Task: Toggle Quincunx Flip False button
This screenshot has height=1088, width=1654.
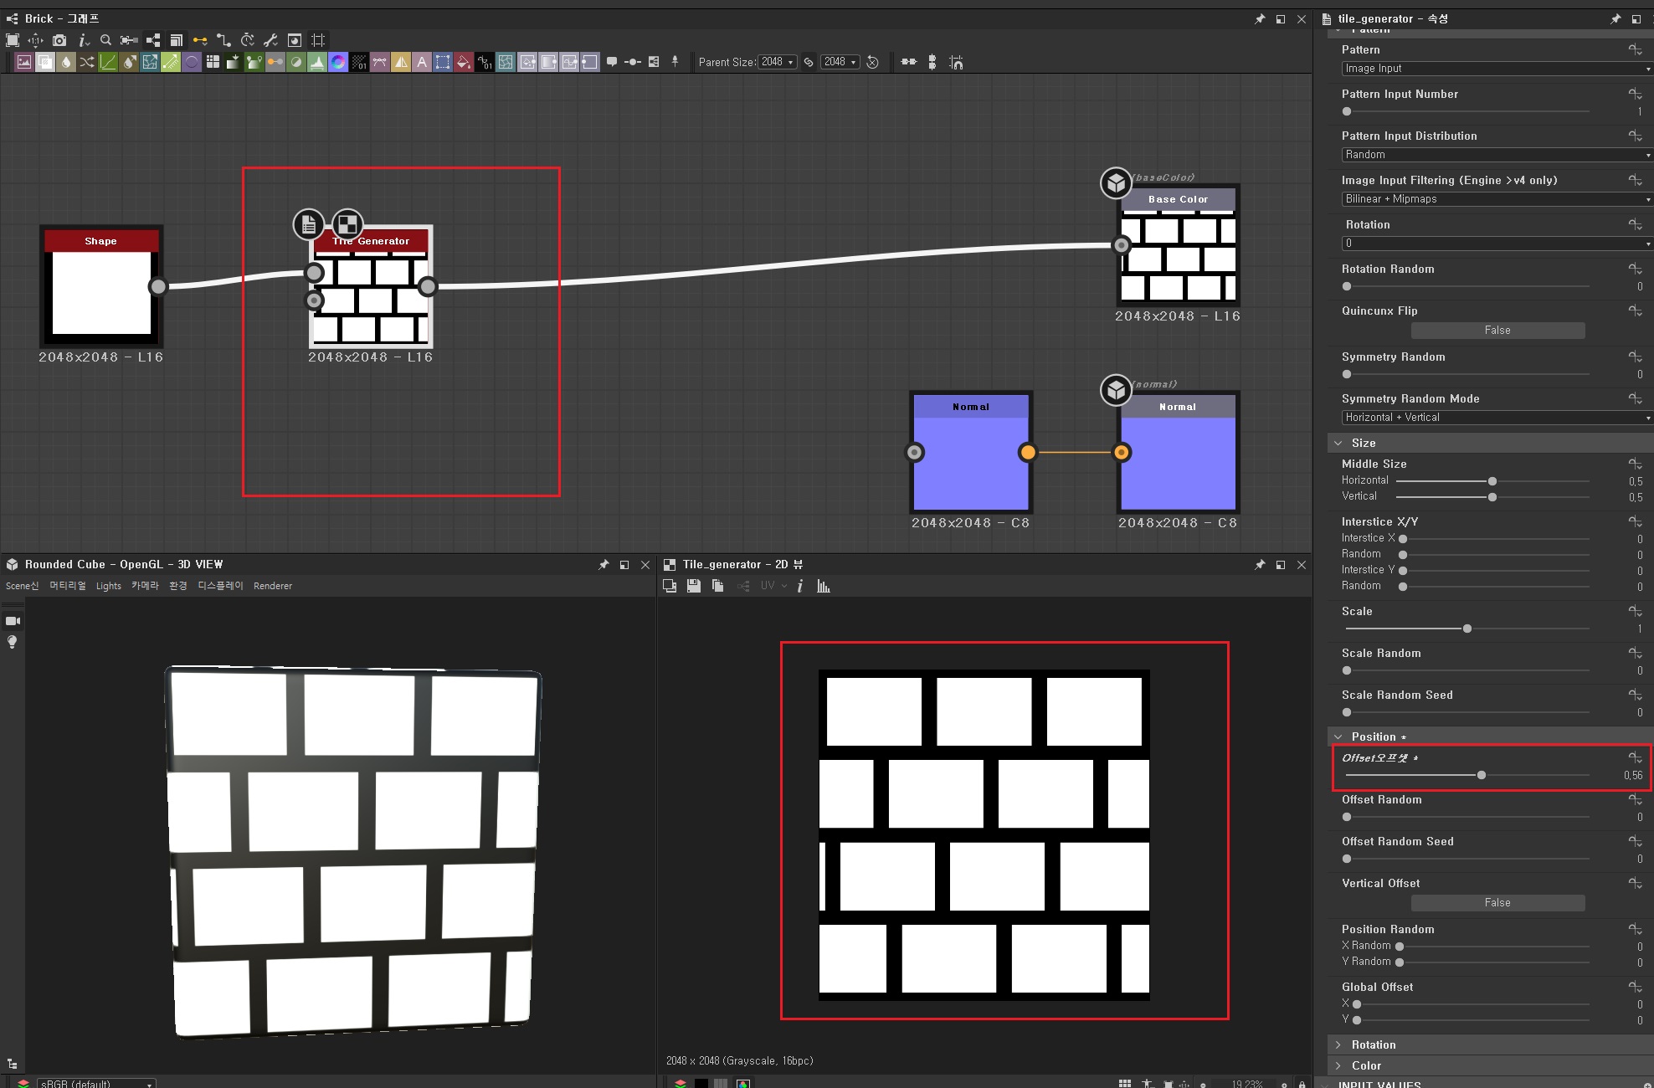Action: pos(1497,331)
